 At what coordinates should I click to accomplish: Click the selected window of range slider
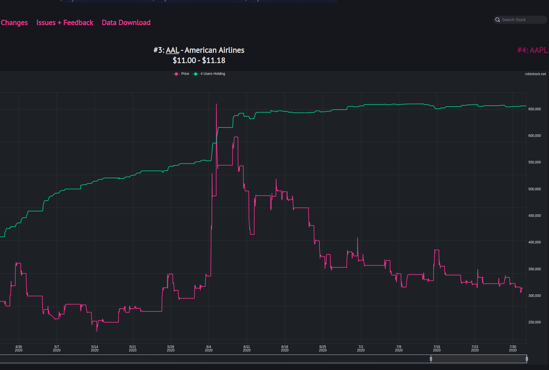(x=479, y=359)
